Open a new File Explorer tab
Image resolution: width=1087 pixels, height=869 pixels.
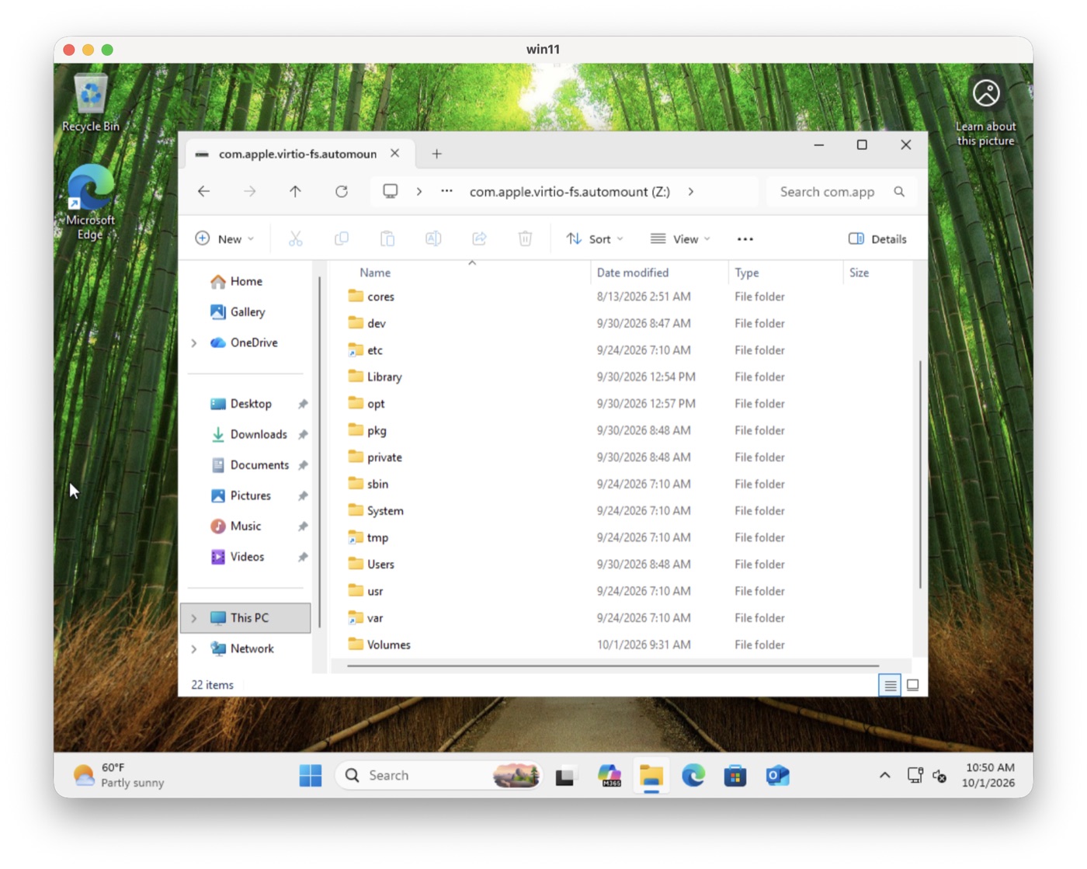[436, 154]
